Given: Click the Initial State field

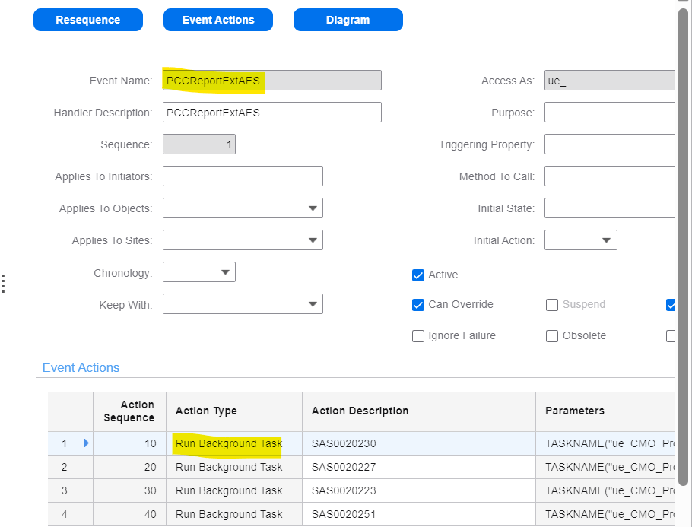Looking at the screenshot, I should tap(609, 208).
